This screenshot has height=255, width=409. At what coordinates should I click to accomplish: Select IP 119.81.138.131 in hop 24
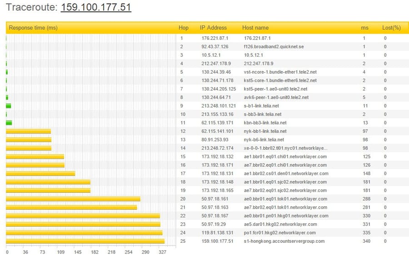coord(217,233)
